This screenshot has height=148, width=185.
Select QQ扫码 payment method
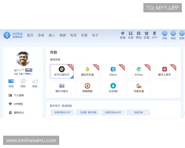point(113,88)
